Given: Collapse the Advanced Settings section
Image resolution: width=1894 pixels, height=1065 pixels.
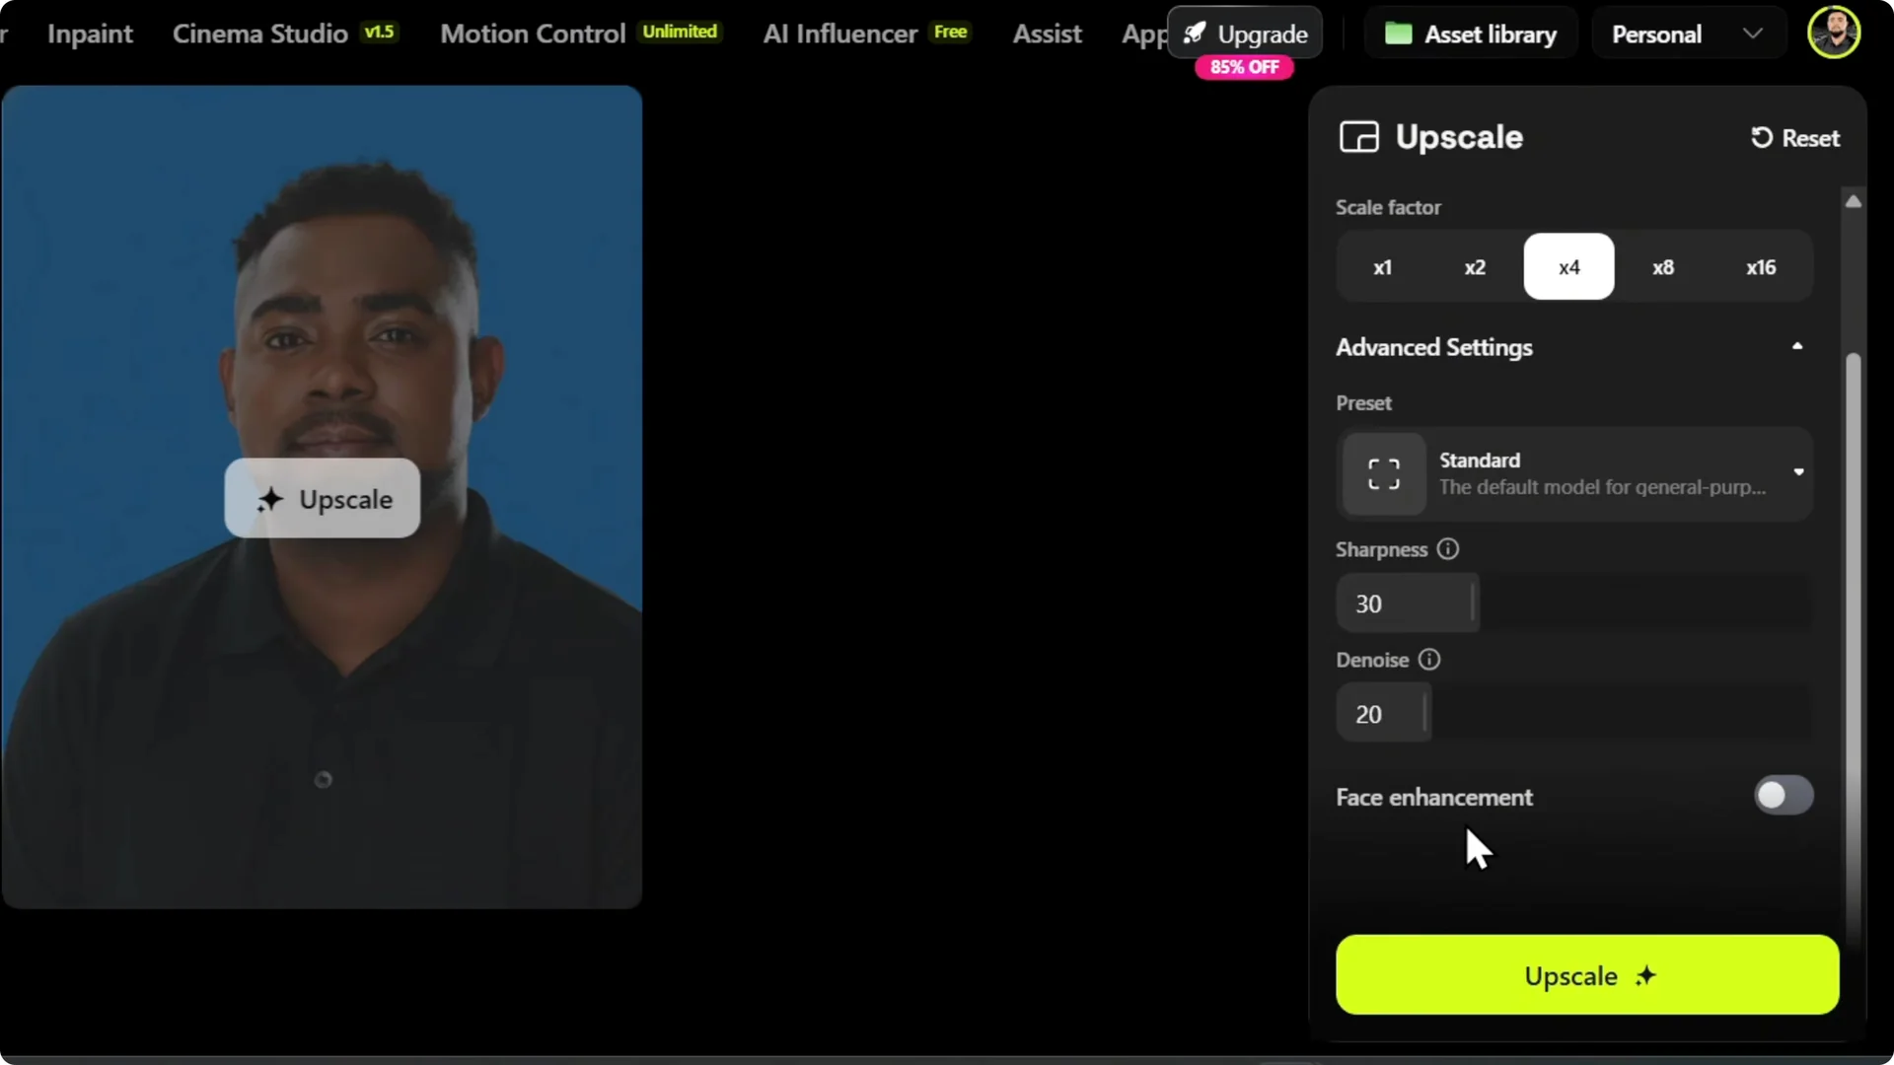Looking at the screenshot, I should pyautogui.click(x=1797, y=346).
